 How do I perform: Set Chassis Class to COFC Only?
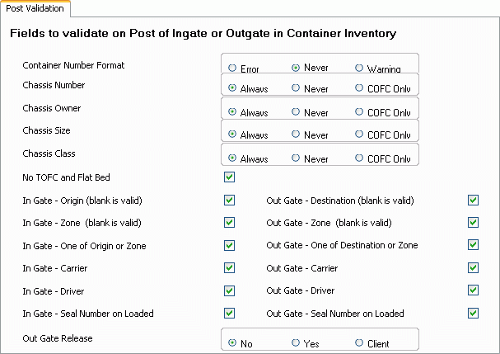tap(359, 157)
